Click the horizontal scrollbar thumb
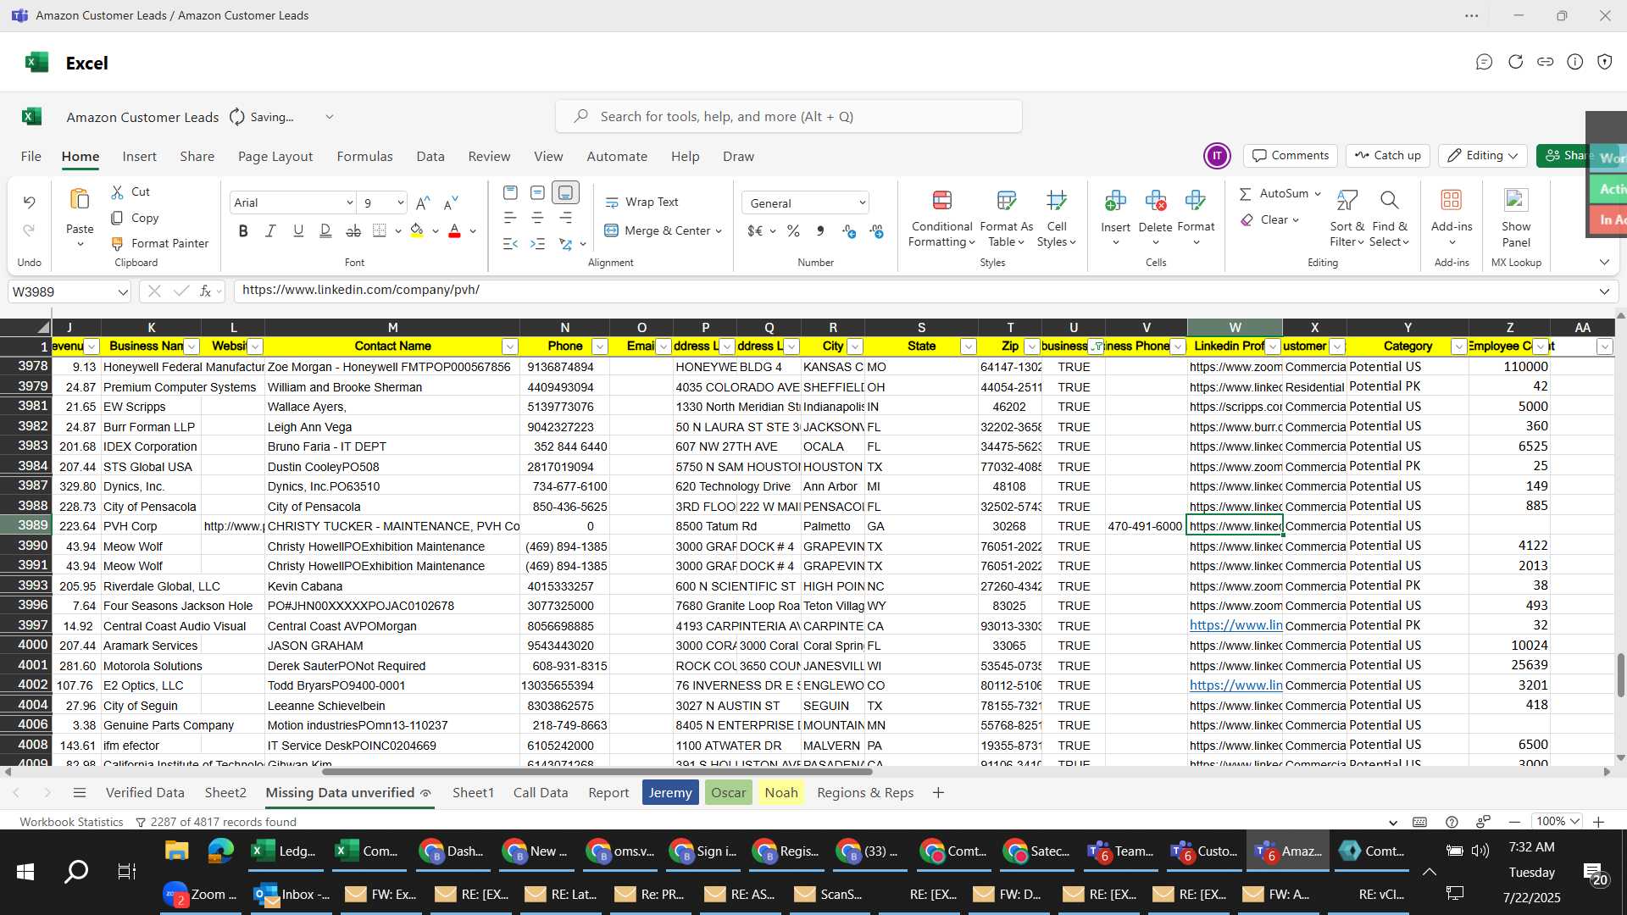Viewport: 1627px width, 915px height. pos(597,772)
